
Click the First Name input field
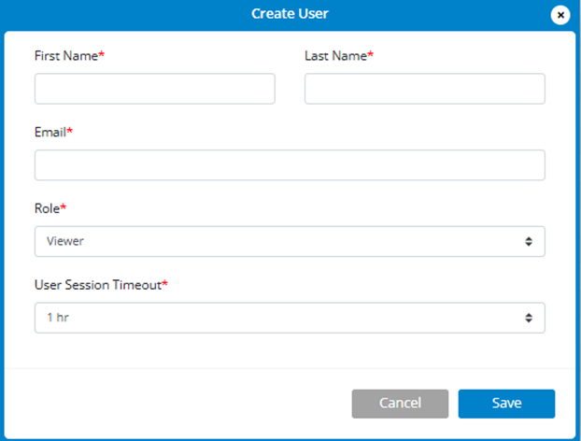pyautogui.click(x=154, y=89)
